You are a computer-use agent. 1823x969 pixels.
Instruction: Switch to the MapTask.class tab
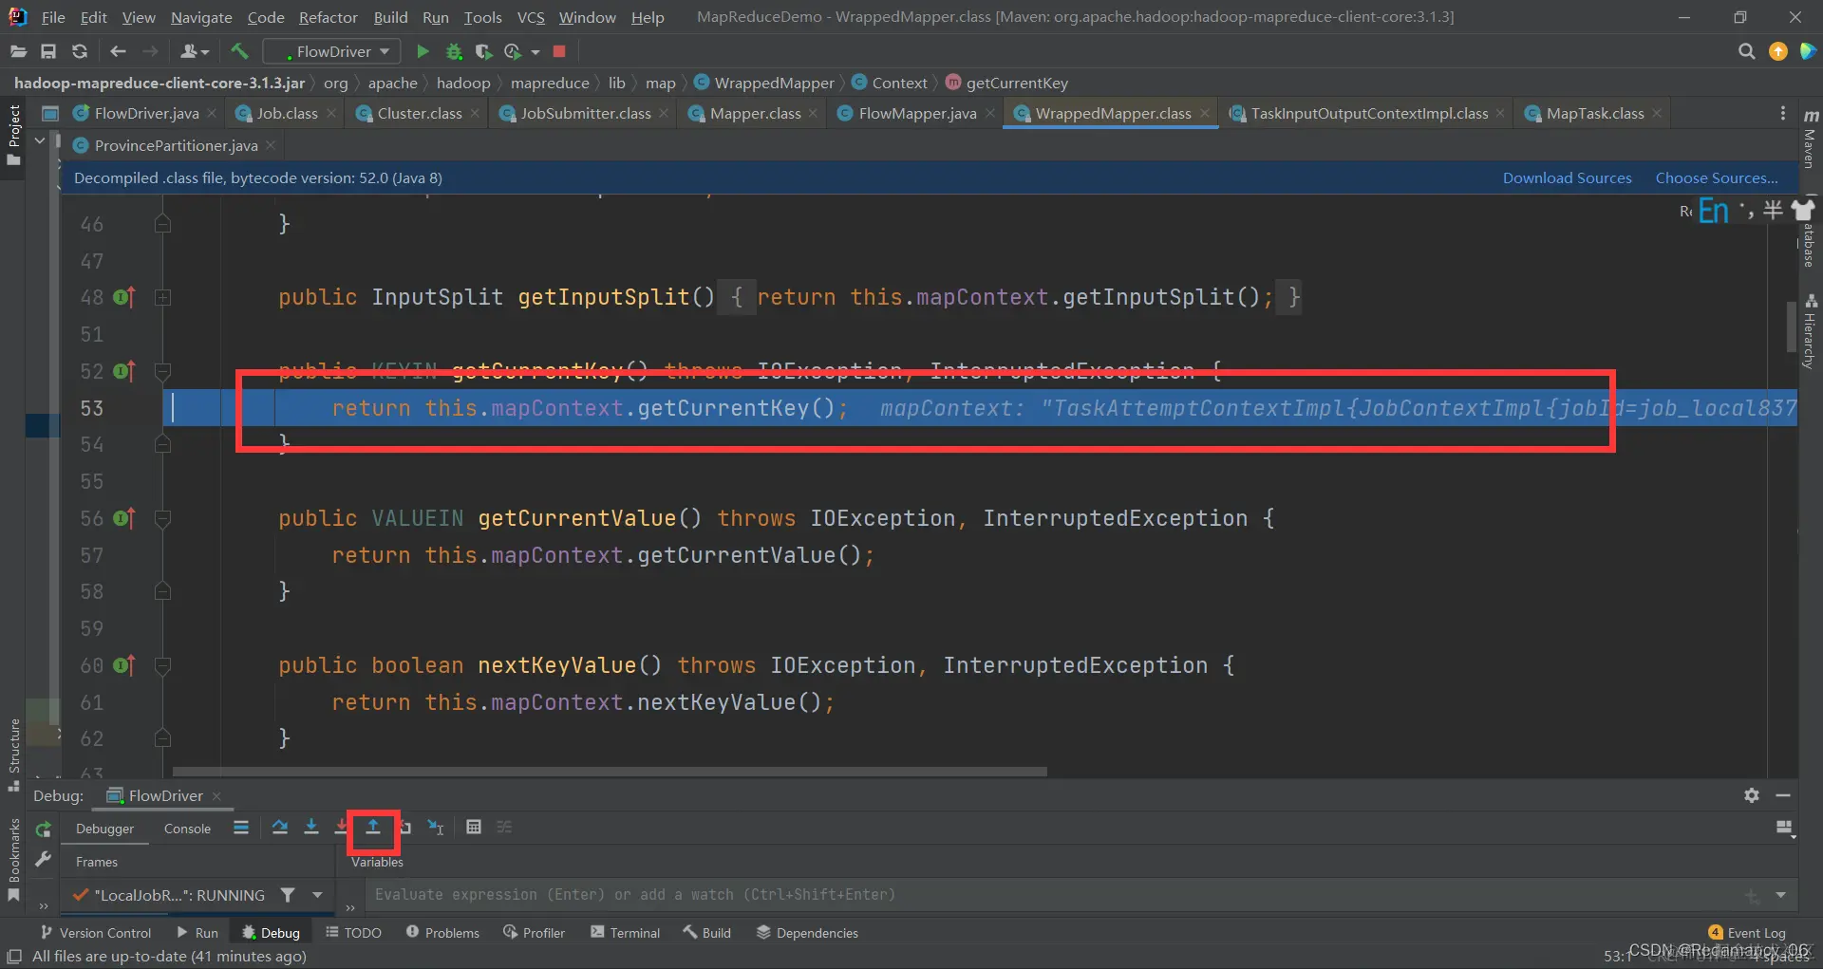coord(1594,113)
